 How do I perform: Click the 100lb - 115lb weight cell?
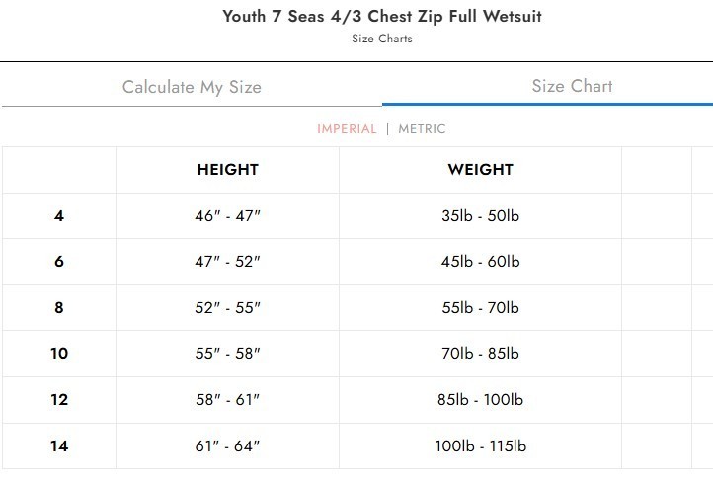(x=480, y=445)
